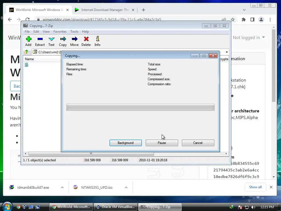Click the Extract toolbar icon
281x211 pixels.
pyautogui.click(x=40, y=41)
